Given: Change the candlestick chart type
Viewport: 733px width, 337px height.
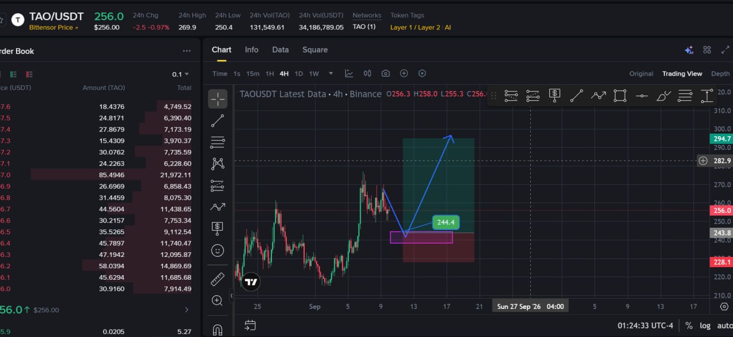Looking at the screenshot, I should tap(368, 73).
